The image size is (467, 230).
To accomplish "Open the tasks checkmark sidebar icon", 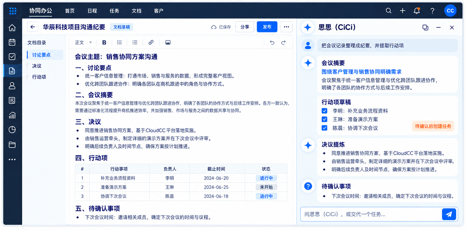I will [x=12, y=57].
